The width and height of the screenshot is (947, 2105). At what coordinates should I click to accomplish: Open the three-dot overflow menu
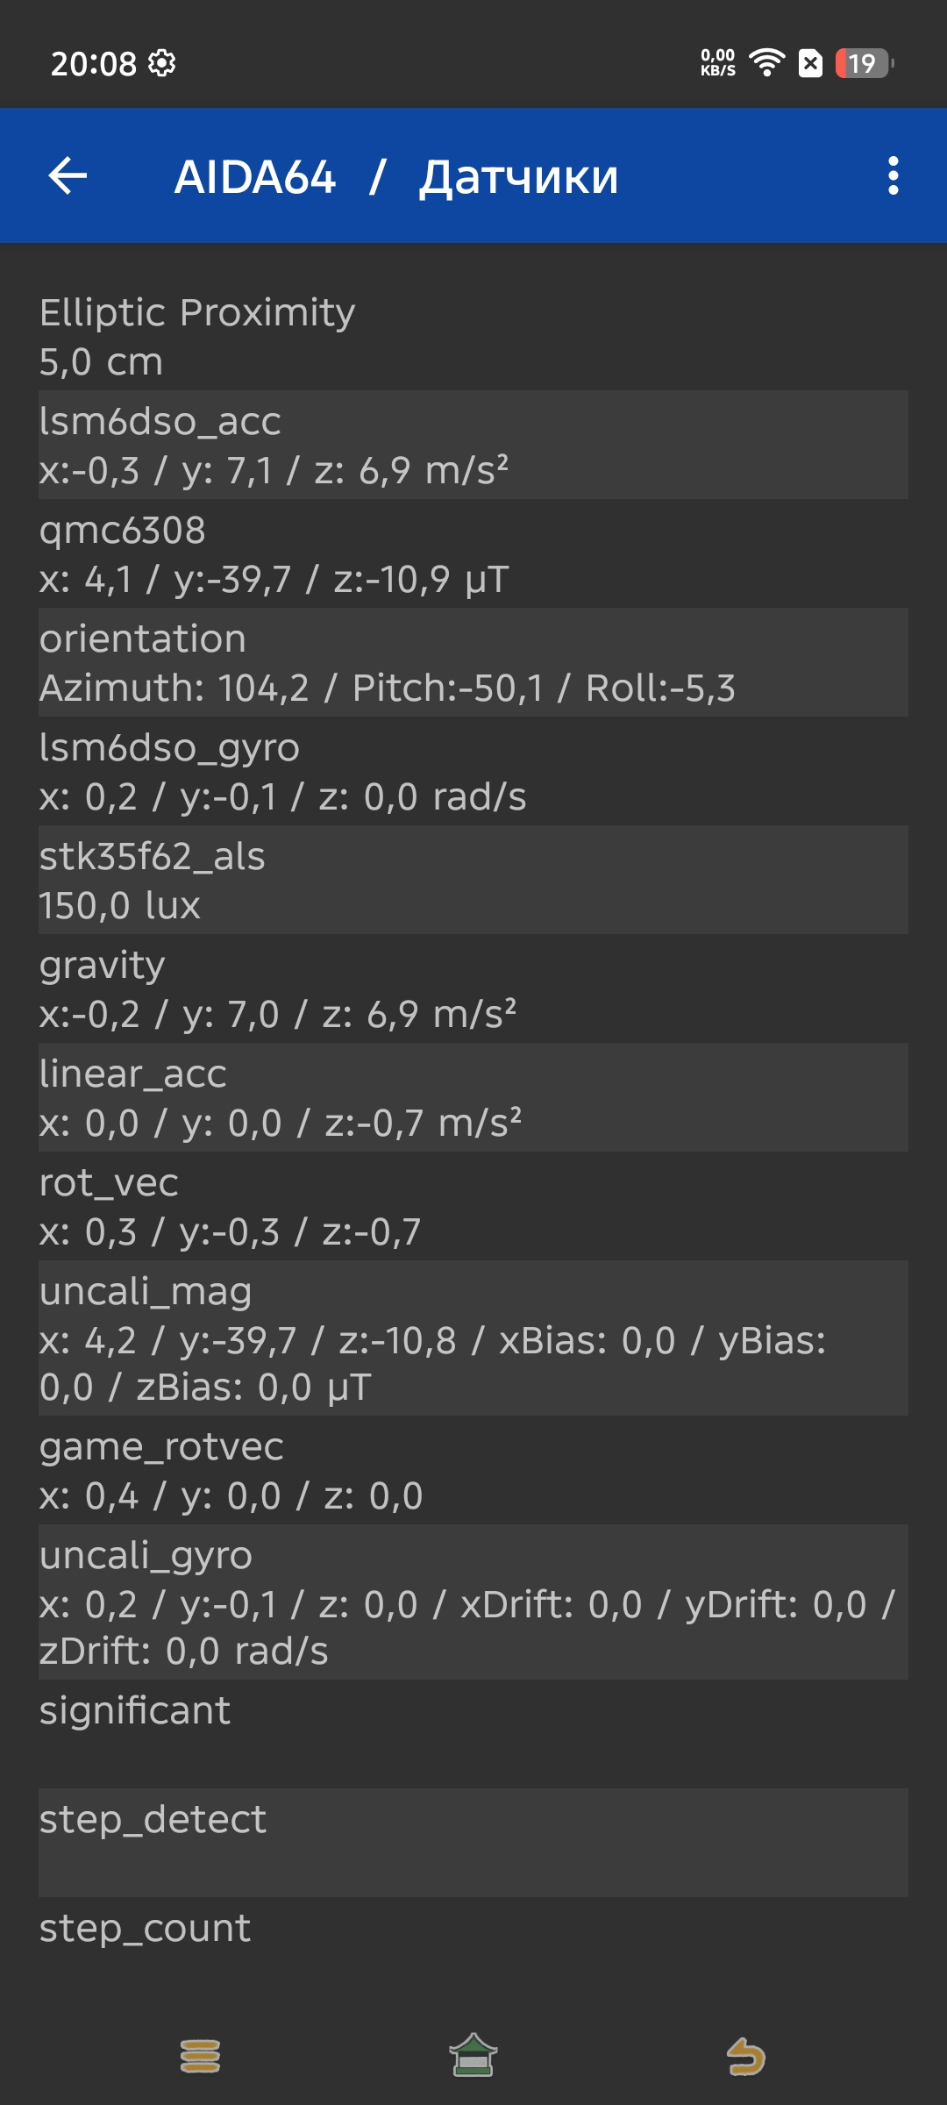point(893,176)
